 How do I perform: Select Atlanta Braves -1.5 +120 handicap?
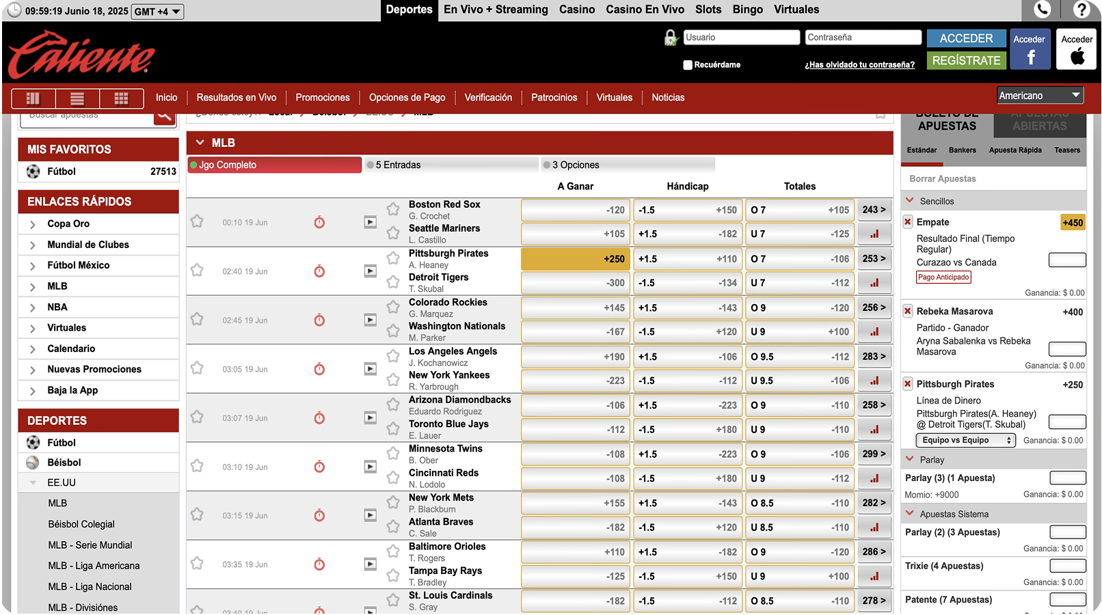click(688, 528)
